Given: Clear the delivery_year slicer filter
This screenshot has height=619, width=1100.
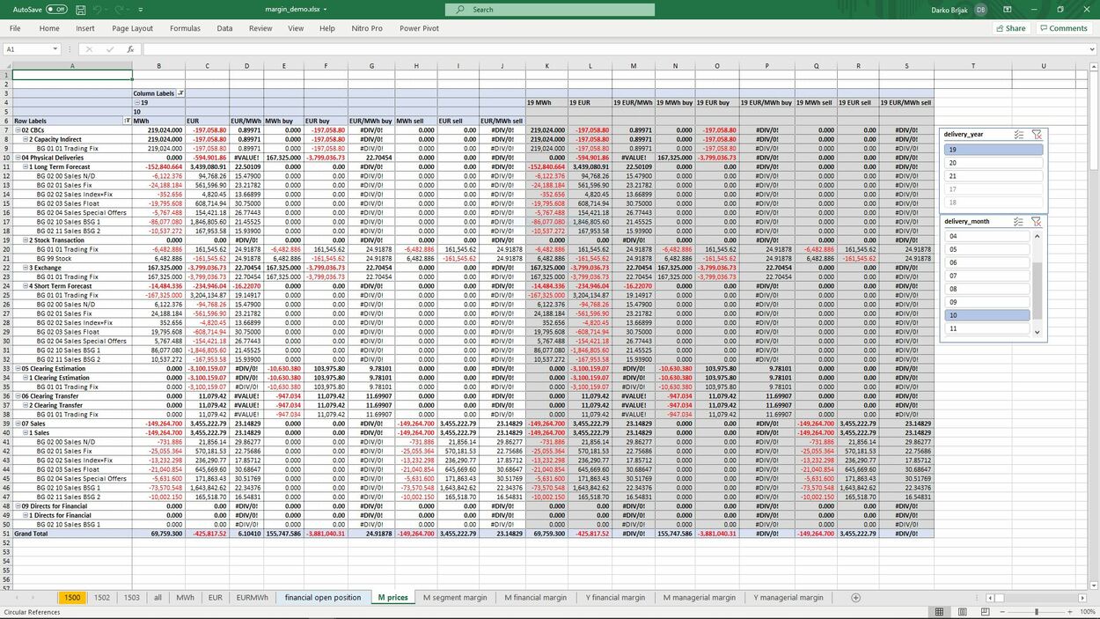Looking at the screenshot, I should pyautogui.click(x=1038, y=134).
